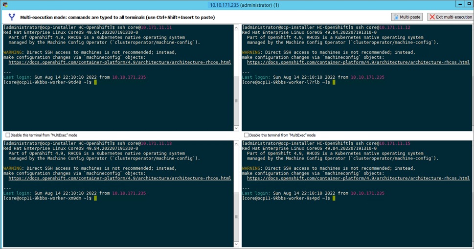The width and height of the screenshot is (474, 249).
Task: Open docs link in worker-9s4pd terminal
Action: click(358, 178)
